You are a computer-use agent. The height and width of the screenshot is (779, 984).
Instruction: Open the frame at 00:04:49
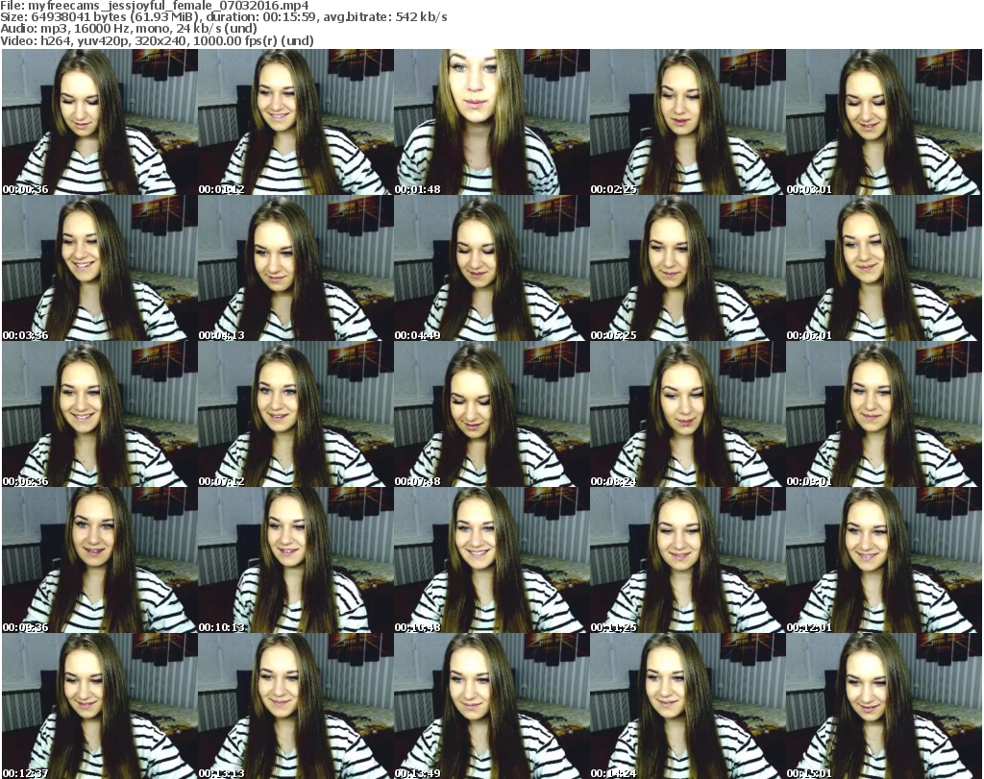click(491, 268)
